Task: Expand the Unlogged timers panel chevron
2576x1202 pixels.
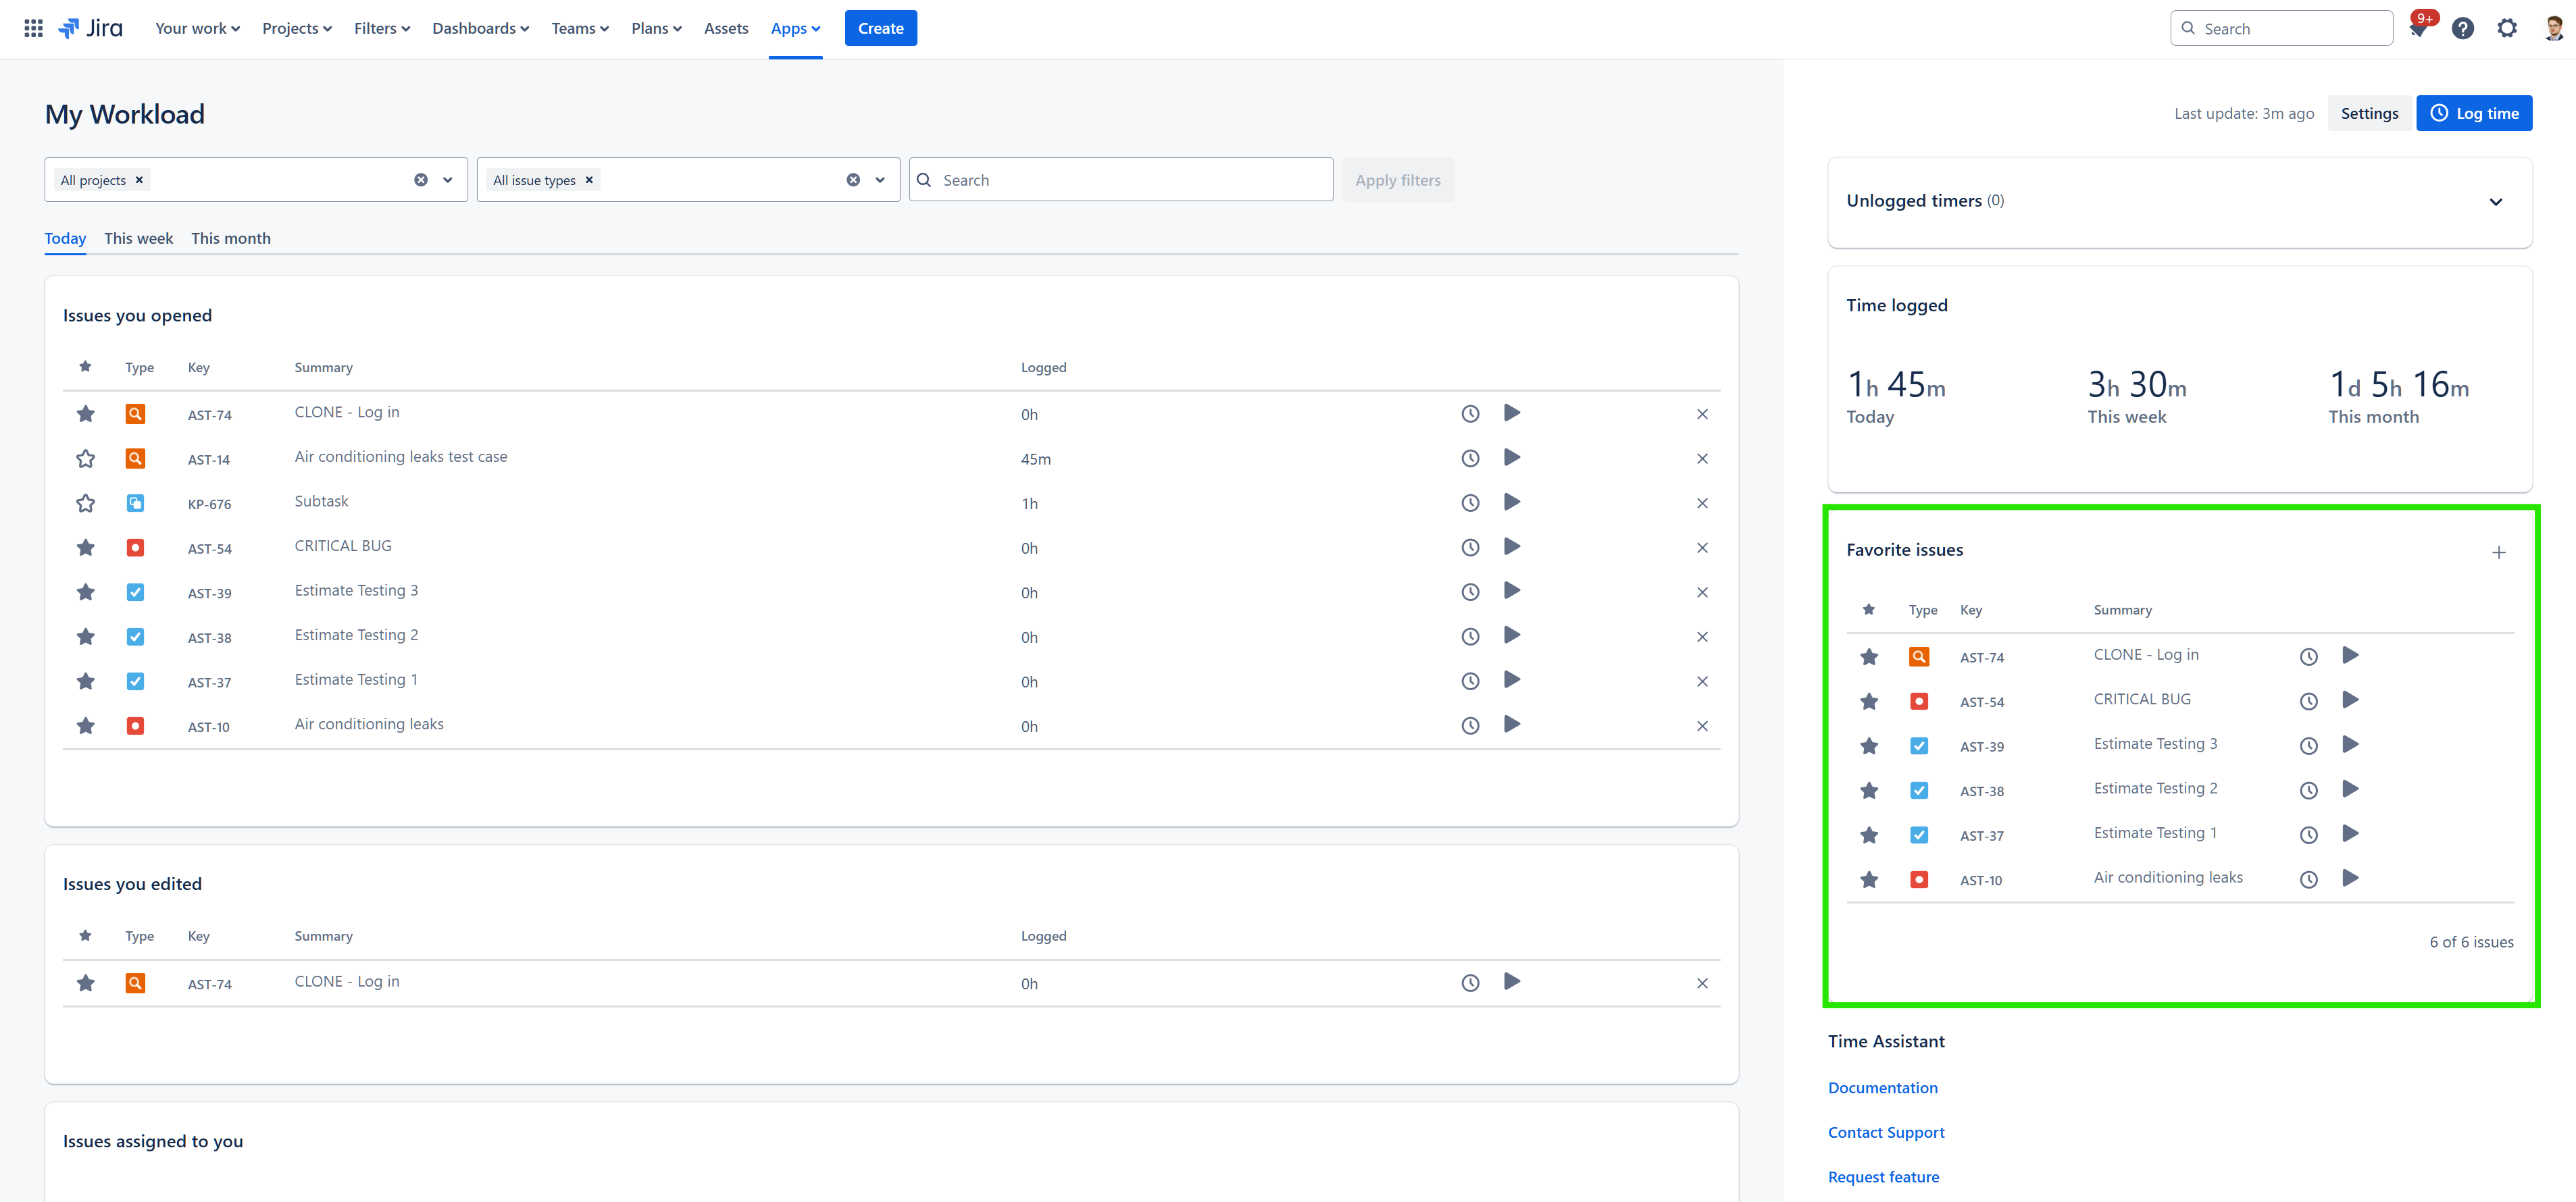Action: pos(2495,202)
